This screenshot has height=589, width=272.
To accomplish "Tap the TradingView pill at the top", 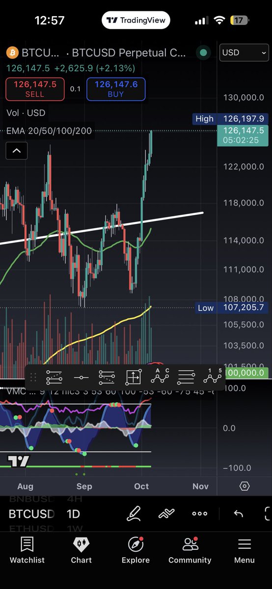I will click(136, 21).
